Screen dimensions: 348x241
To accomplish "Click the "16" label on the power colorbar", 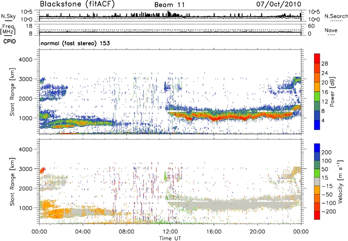I will [325, 92].
